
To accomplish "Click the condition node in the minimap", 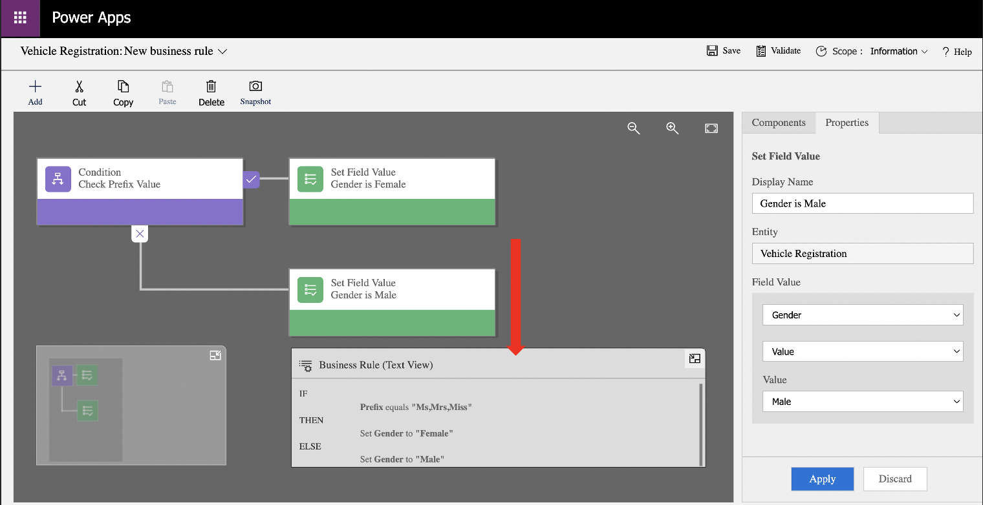I will click(62, 375).
